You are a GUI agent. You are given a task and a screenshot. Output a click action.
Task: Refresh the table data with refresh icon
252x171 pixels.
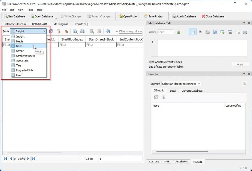click(51, 31)
